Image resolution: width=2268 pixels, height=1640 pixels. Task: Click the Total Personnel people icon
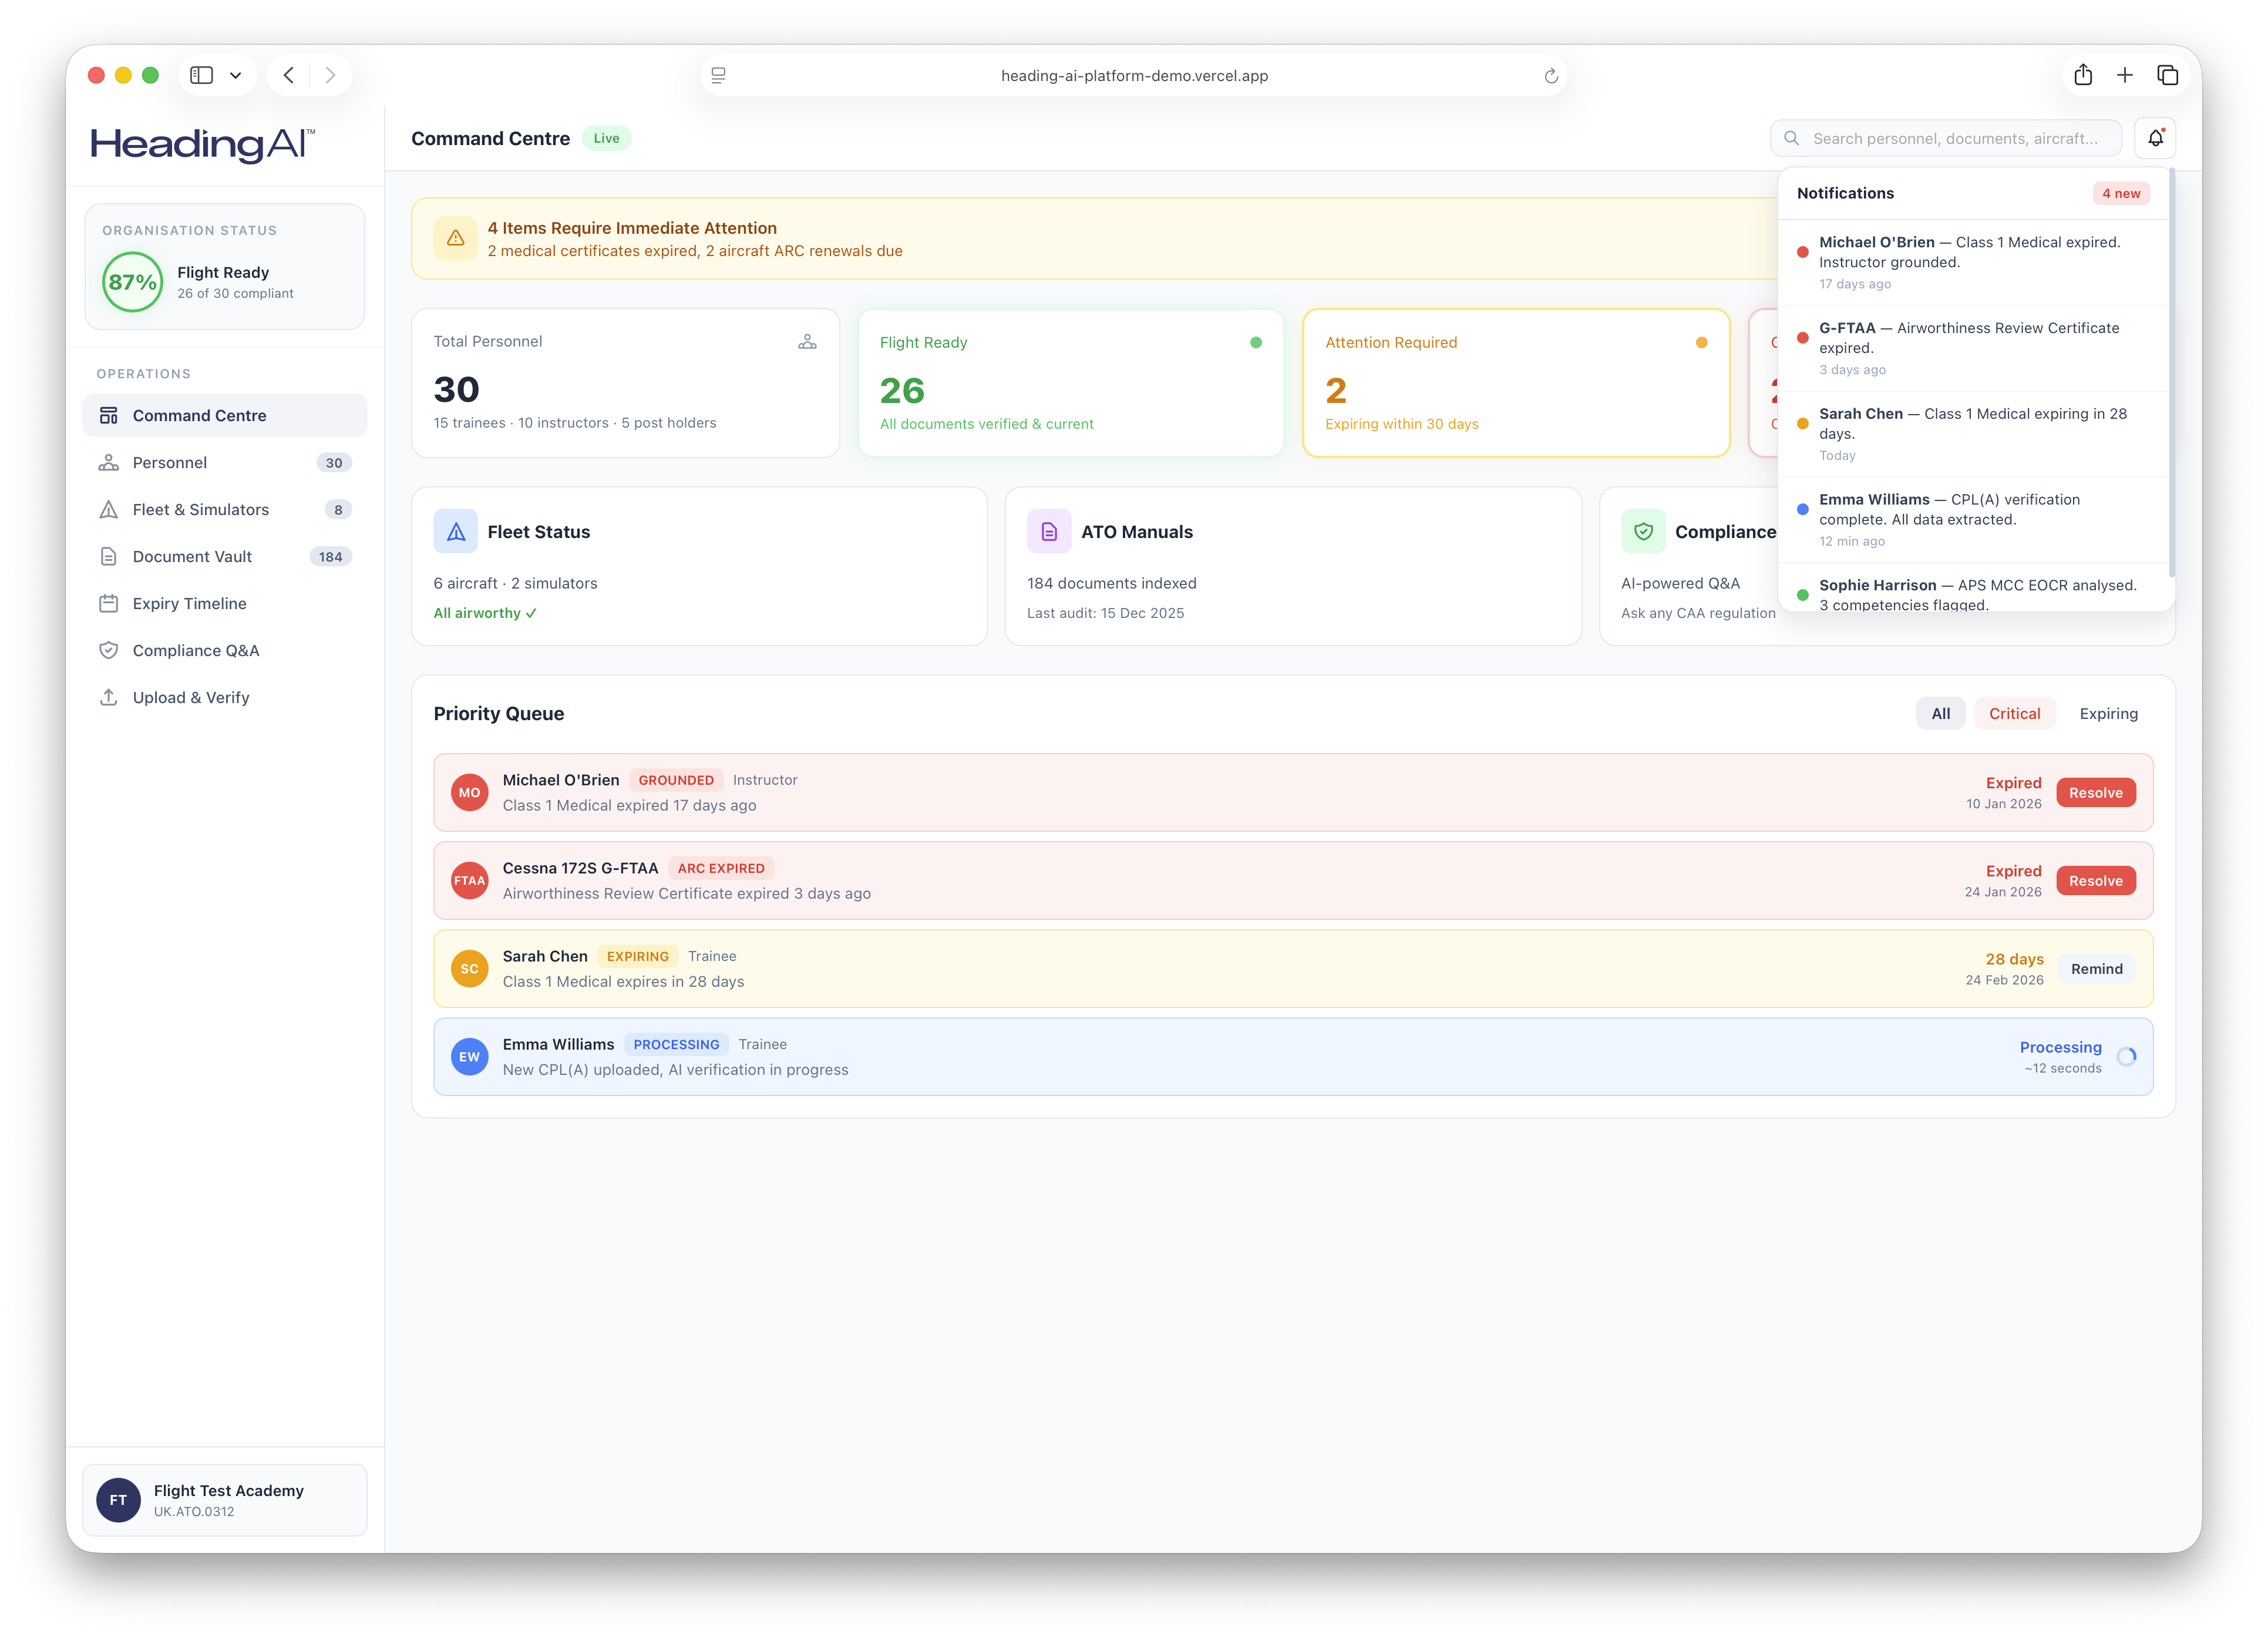pos(808,341)
